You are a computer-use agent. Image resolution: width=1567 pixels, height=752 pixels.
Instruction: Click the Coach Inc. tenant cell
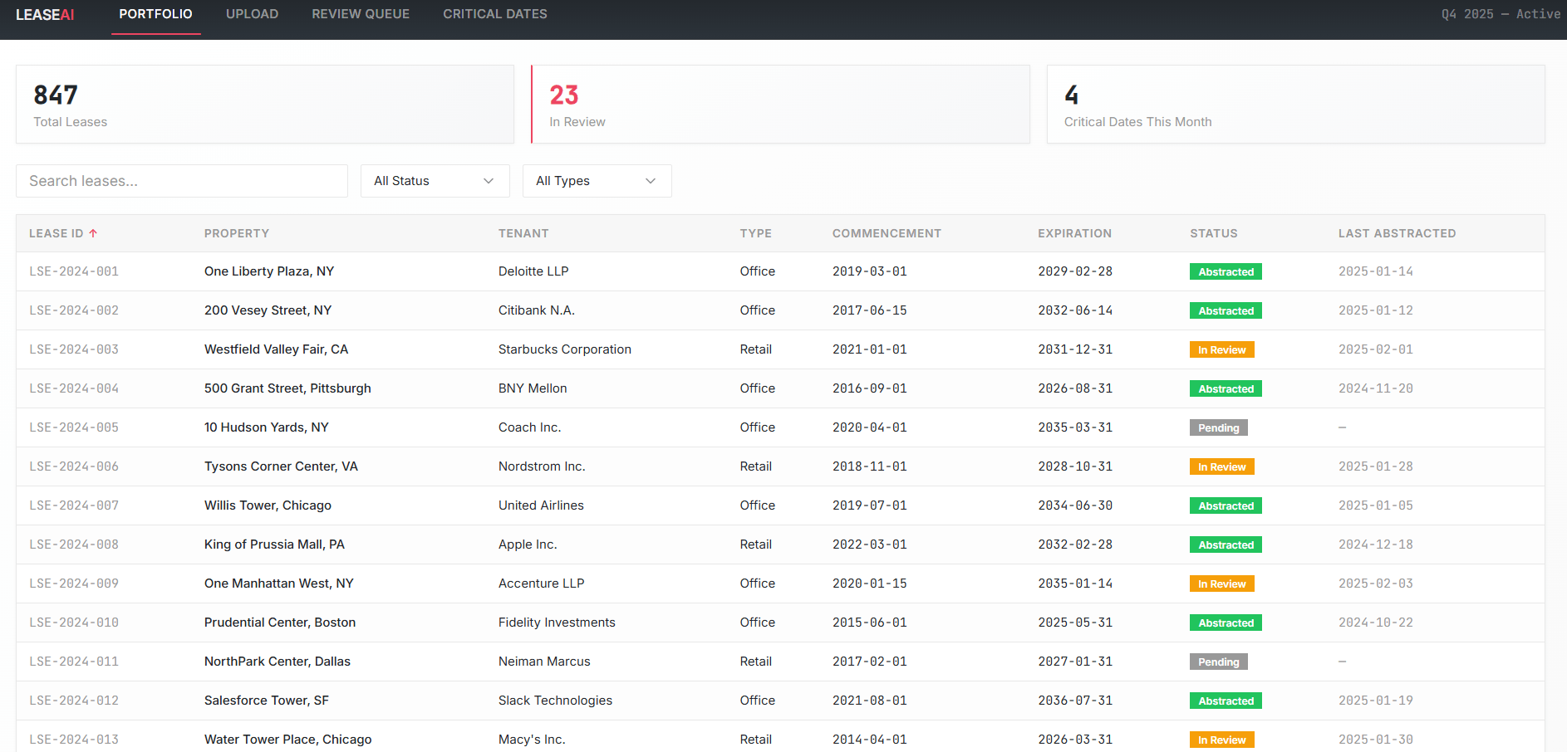click(530, 427)
